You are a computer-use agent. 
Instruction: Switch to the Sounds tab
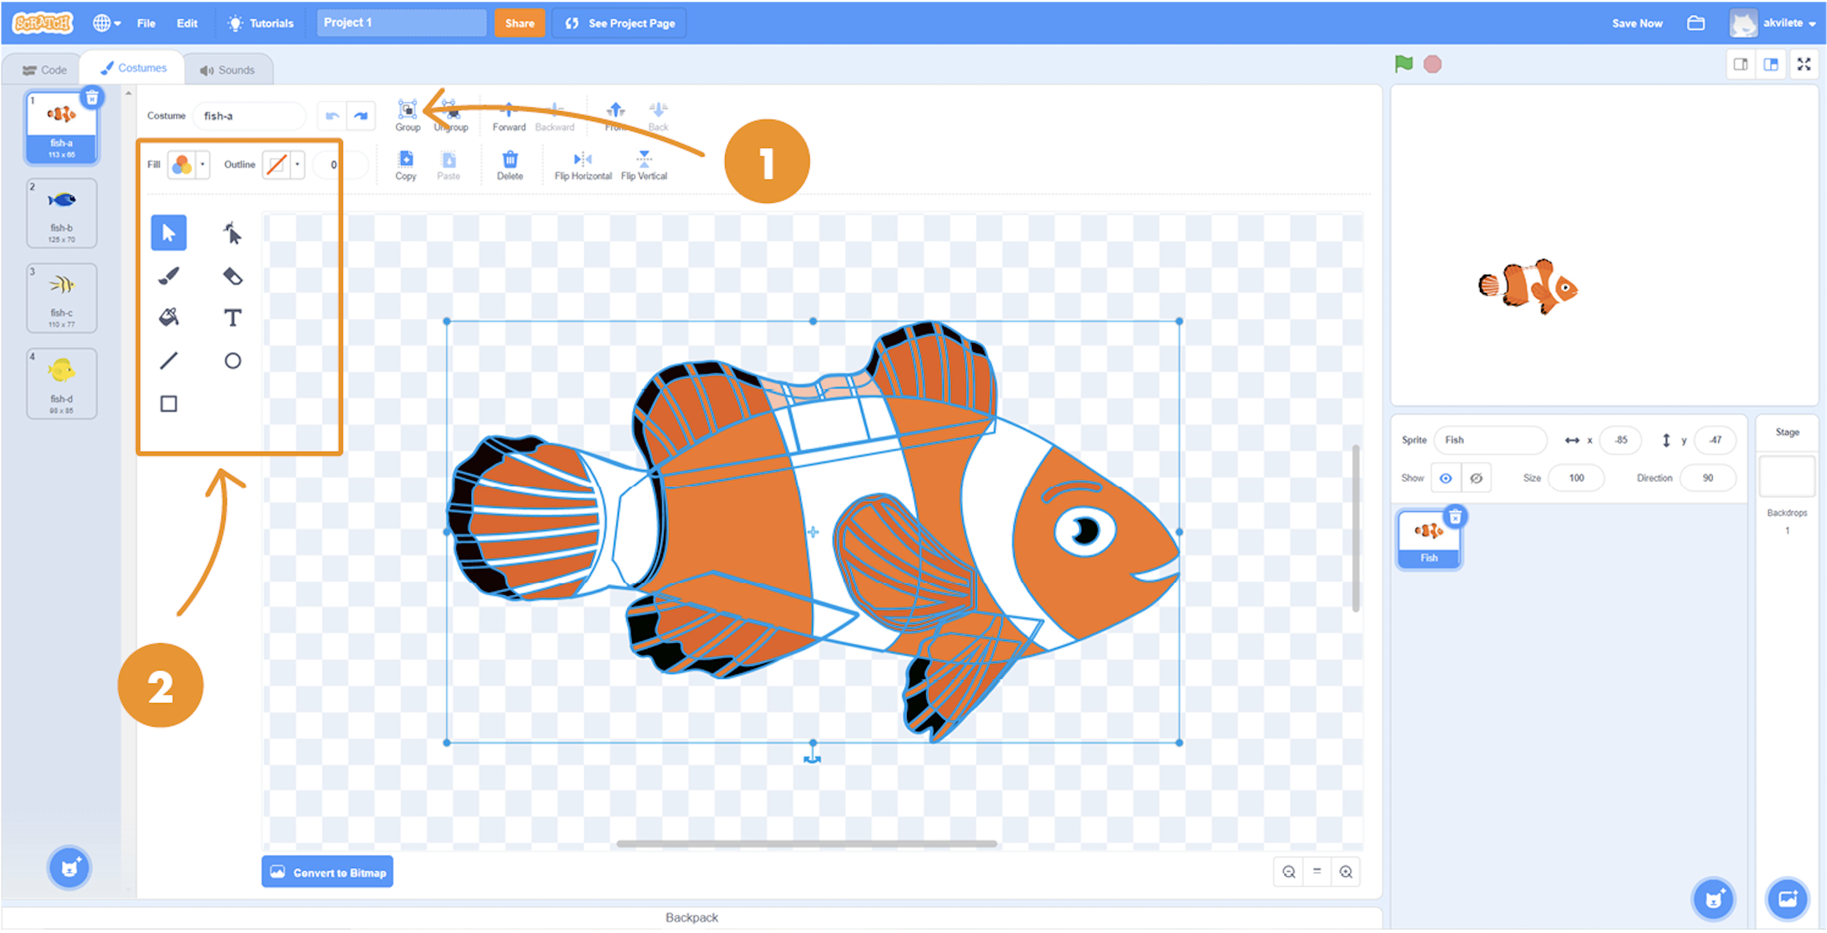click(227, 70)
